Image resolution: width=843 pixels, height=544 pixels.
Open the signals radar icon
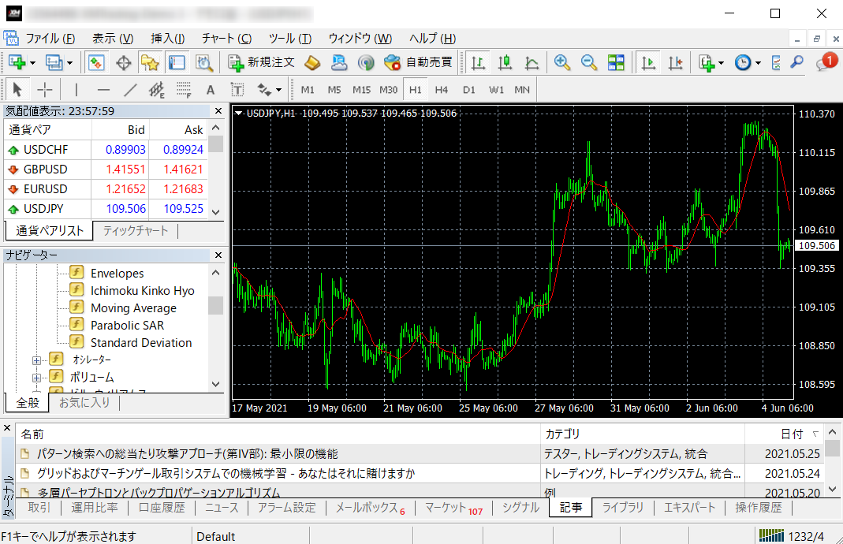click(366, 62)
